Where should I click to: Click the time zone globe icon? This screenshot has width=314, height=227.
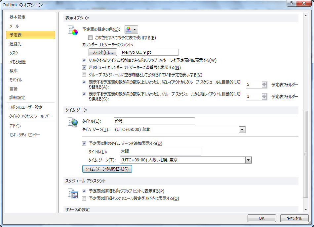tap(73, 122)
